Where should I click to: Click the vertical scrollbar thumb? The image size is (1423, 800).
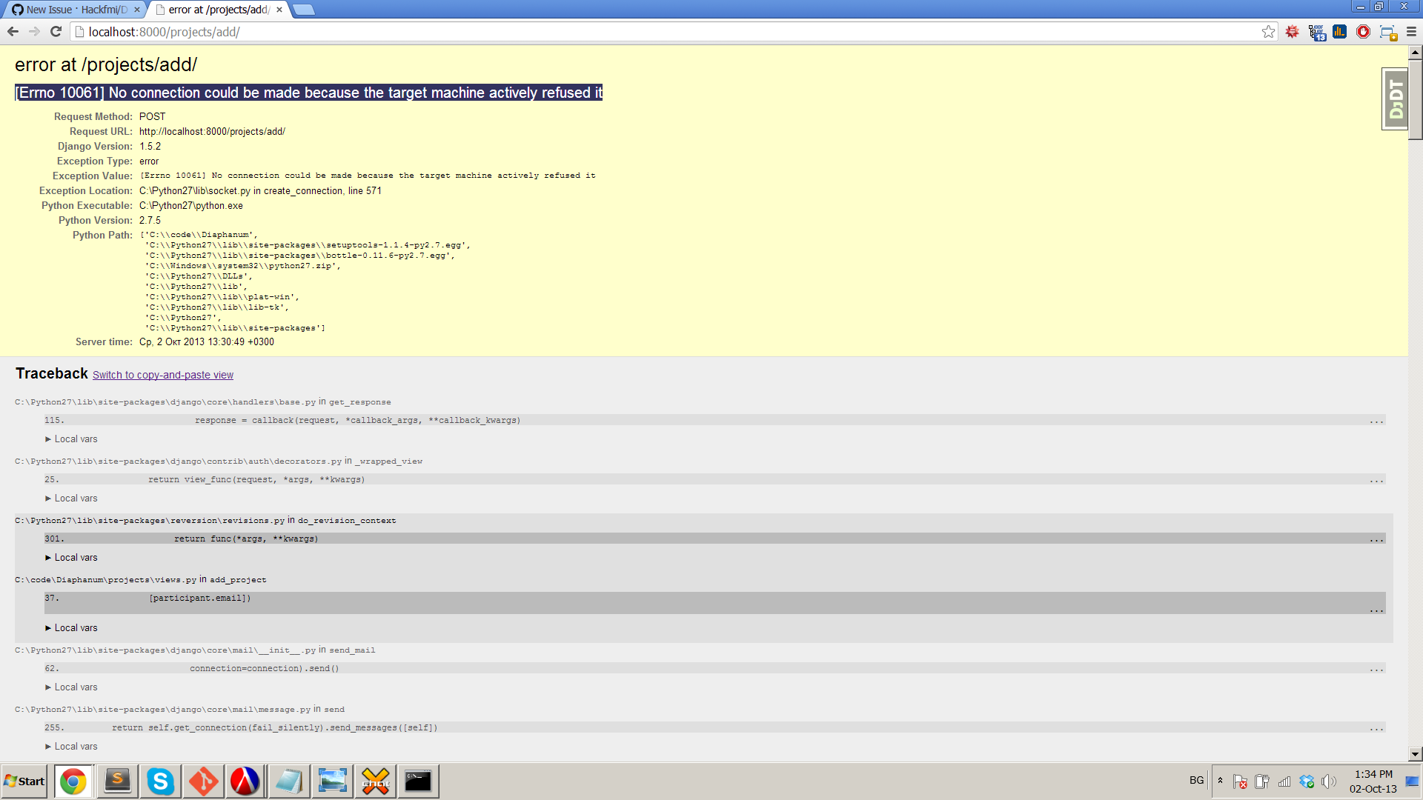tap(1415, 100)
